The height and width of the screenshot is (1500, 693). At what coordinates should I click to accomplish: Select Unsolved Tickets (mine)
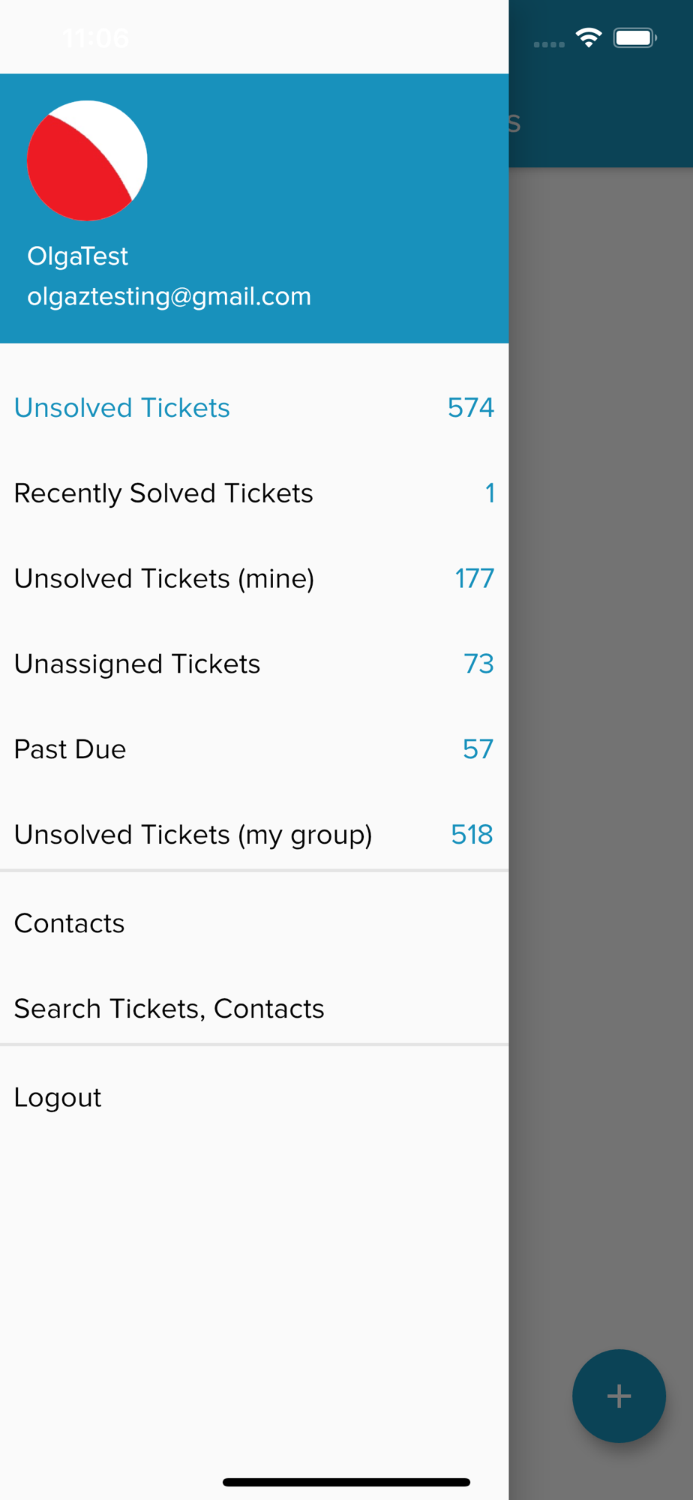tap(254, 578)
